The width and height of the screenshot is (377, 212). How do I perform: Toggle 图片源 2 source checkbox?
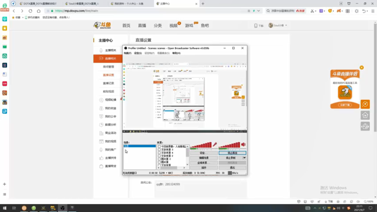[159, 159]
